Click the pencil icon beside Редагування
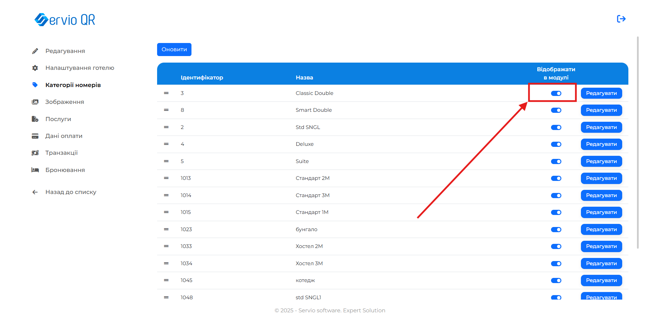This screenshot has width=660, height=324. (35, 51)
